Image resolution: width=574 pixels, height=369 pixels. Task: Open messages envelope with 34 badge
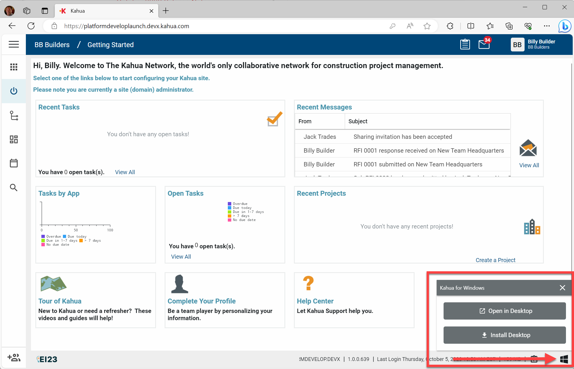[x=484, y=45]
